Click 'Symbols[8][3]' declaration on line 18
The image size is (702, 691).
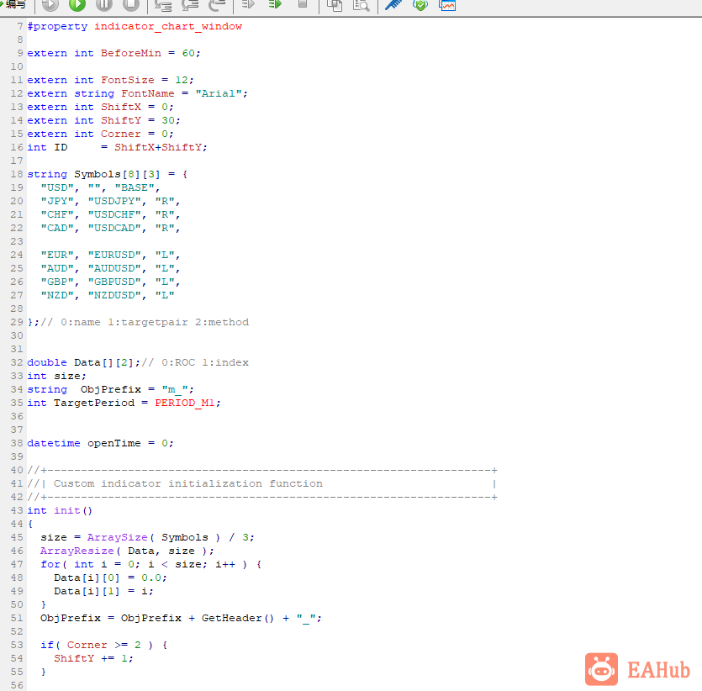point(118,174)
